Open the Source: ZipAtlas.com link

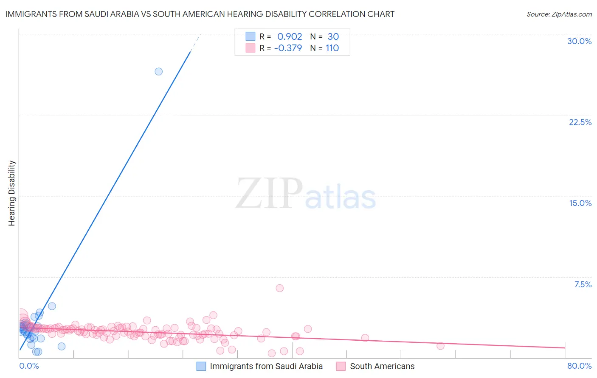tap(559, 14)
